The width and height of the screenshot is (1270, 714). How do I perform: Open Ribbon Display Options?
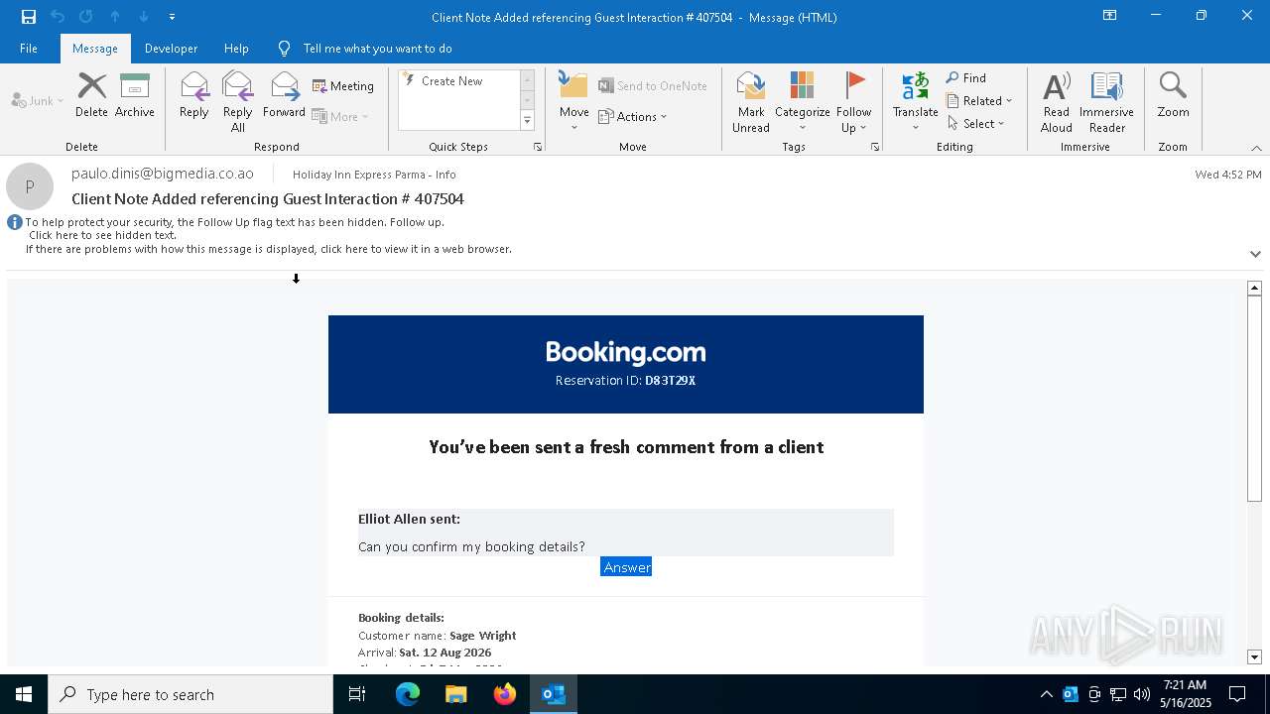point(1109,16)
